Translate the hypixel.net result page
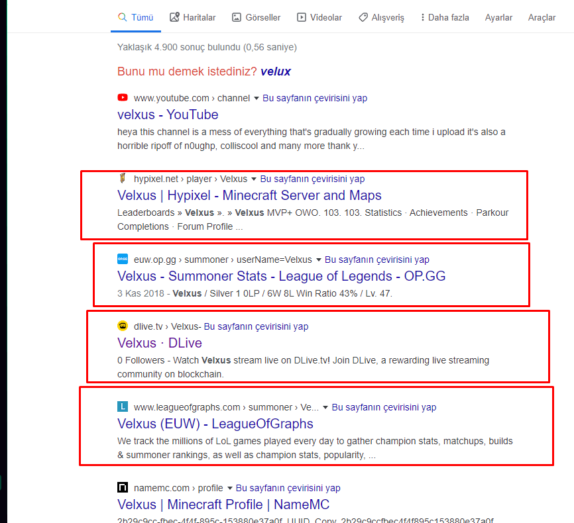Screen dimensions: 574x523 312,179
